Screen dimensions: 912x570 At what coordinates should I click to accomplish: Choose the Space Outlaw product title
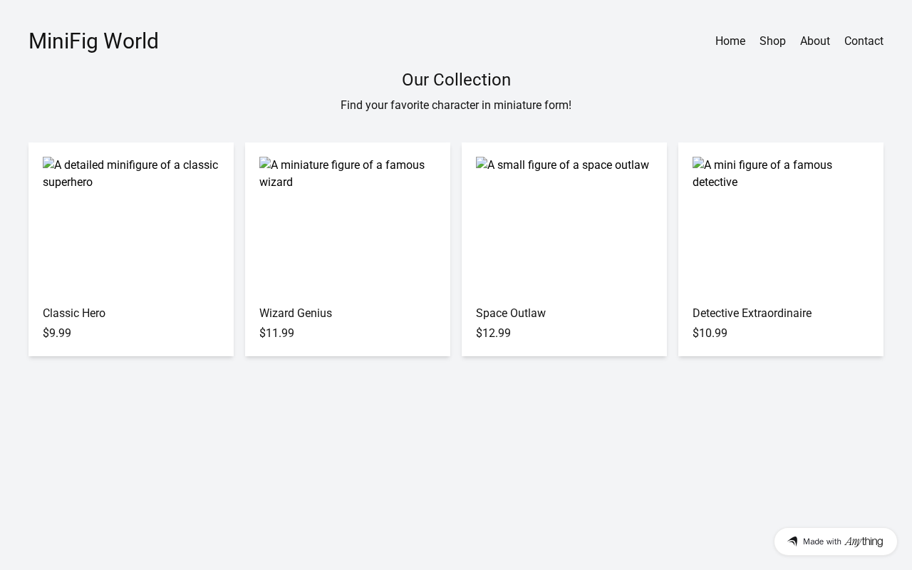[511, 313]
